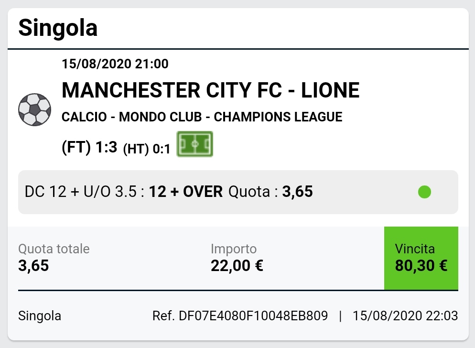Click the Quota 3,65 odds value

tap(297, 192)
